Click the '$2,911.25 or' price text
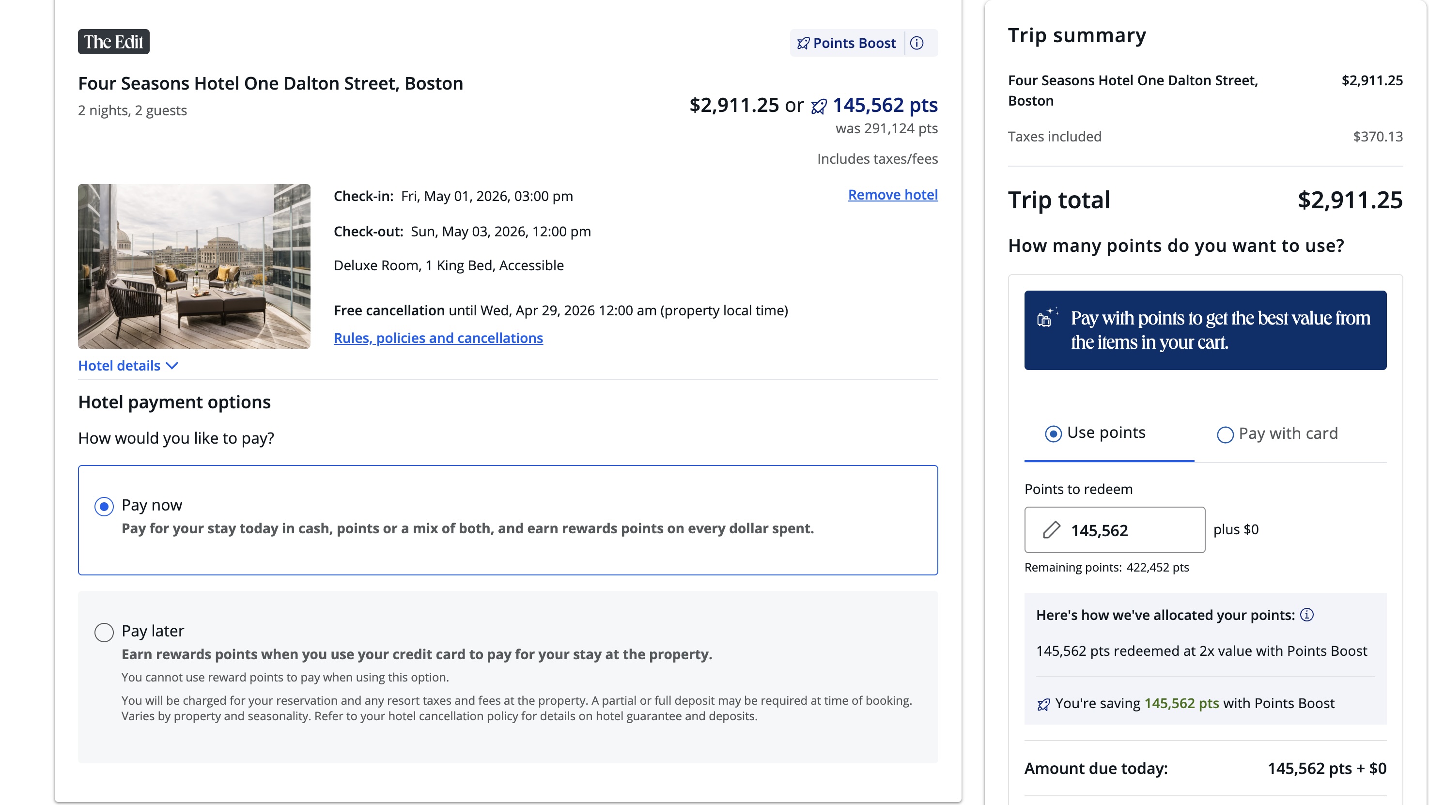This screenshot has height=805, width=1429. click(746, 106)
